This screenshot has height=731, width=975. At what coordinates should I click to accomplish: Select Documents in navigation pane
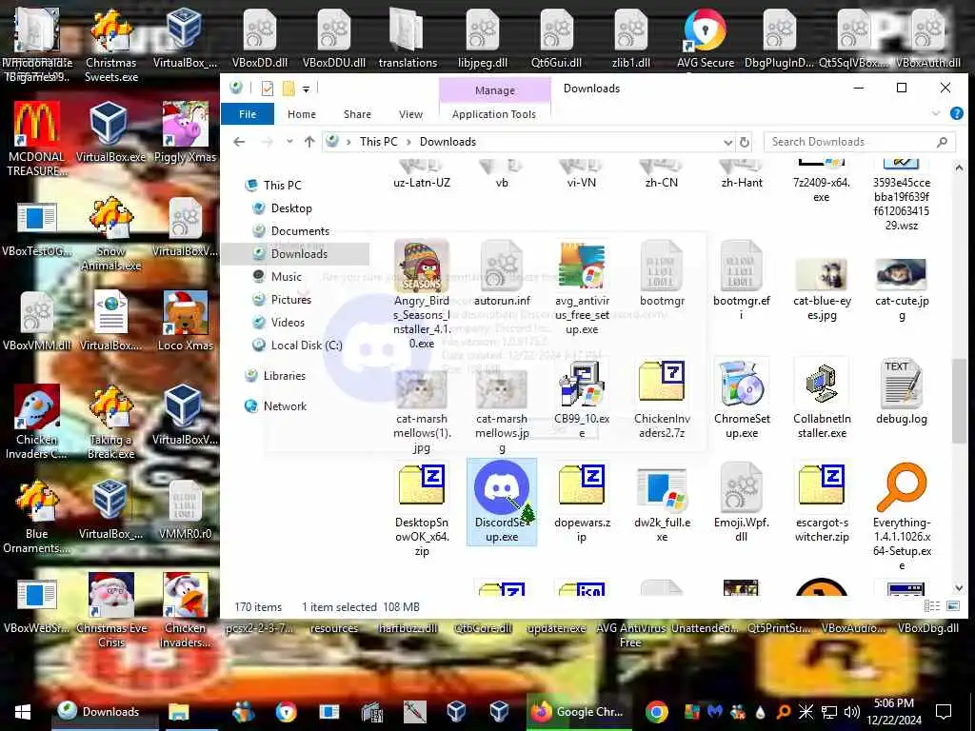tap(300, 231)
